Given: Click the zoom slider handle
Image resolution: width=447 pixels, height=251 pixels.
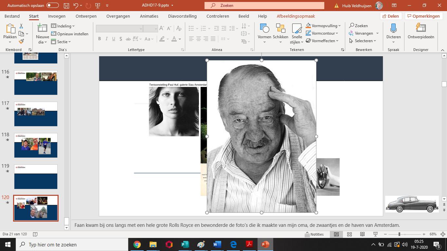Looking at the screenshot, I should pos(399,234).
